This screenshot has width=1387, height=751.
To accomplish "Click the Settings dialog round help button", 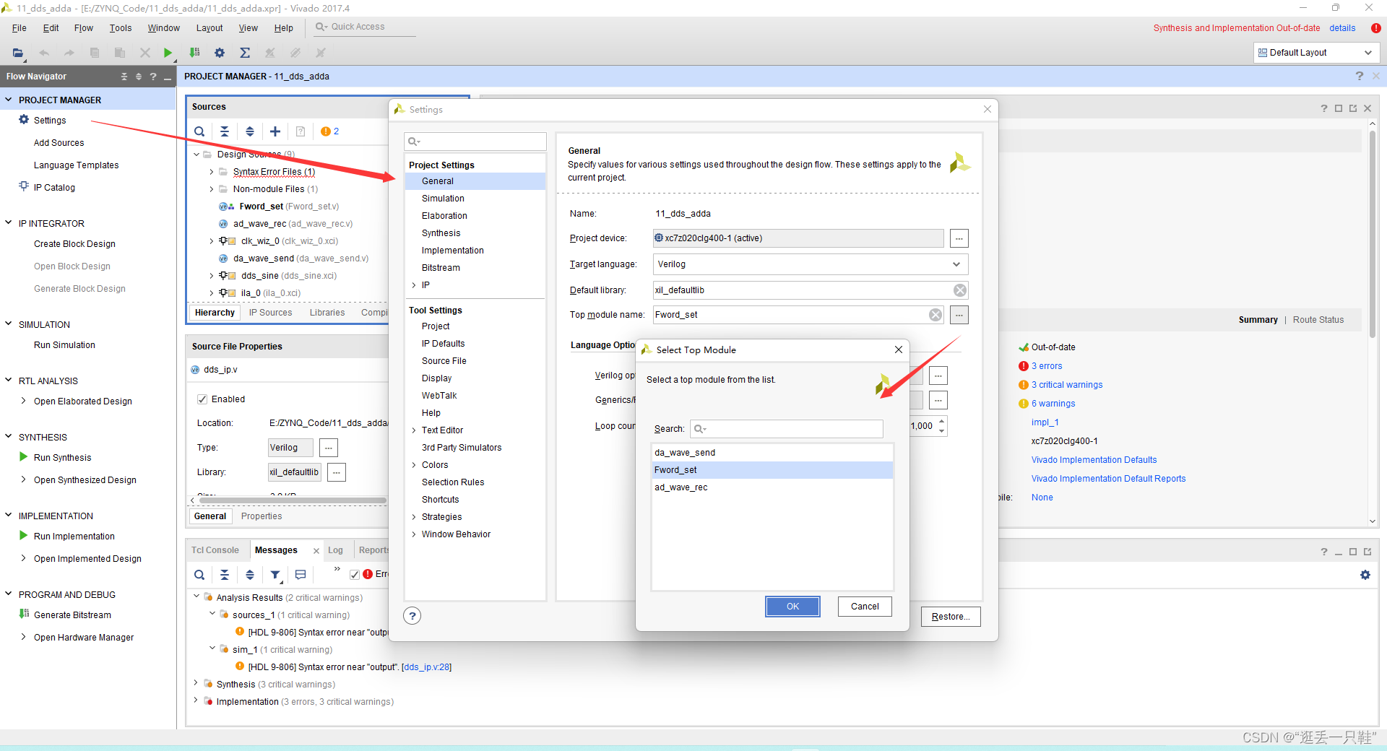I will [x=412, y=616].
